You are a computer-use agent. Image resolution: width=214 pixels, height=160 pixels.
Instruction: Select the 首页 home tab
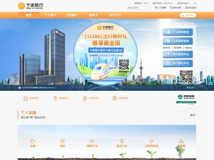click(x=29, y=15)
